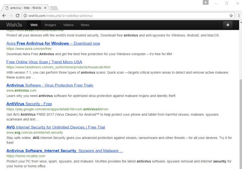
Task: Minimize the browser window
Action: click(x=216, y=3)
